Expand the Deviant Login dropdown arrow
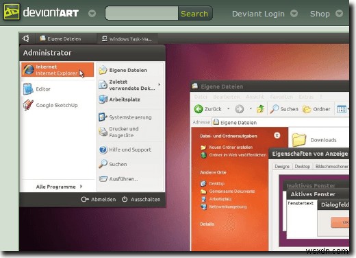 pyautogui.click(x=294, y=14)
